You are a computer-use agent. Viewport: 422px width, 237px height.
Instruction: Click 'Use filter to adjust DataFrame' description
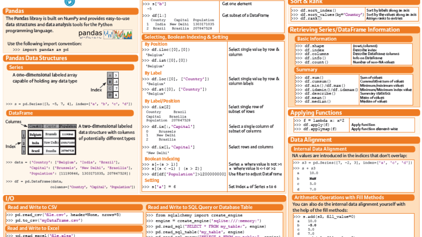pyautogui.click(x=255, y=174)
